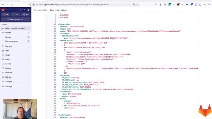The height and width of the screenshot is (119, 212).
Task: Expand the Code menu
Action: point(16,55)
